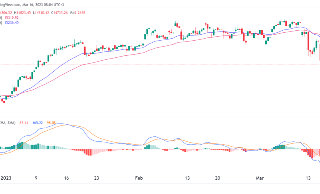Viewport: 320px width, 194px height.
Task: Select the red dotted horizontal price line
Action: coord(160,65)
